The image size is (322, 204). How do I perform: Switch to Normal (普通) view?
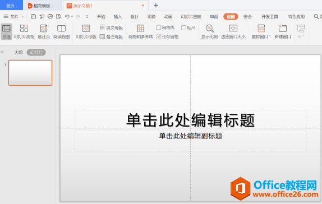(x=6, y=31)
